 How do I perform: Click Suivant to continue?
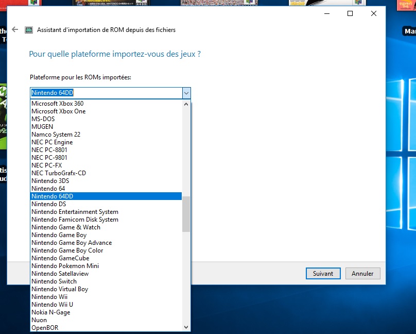(323, 274)
